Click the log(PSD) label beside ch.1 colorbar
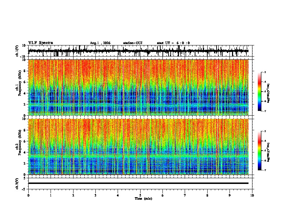Screen dimensions: 284x219 point(268,93)
